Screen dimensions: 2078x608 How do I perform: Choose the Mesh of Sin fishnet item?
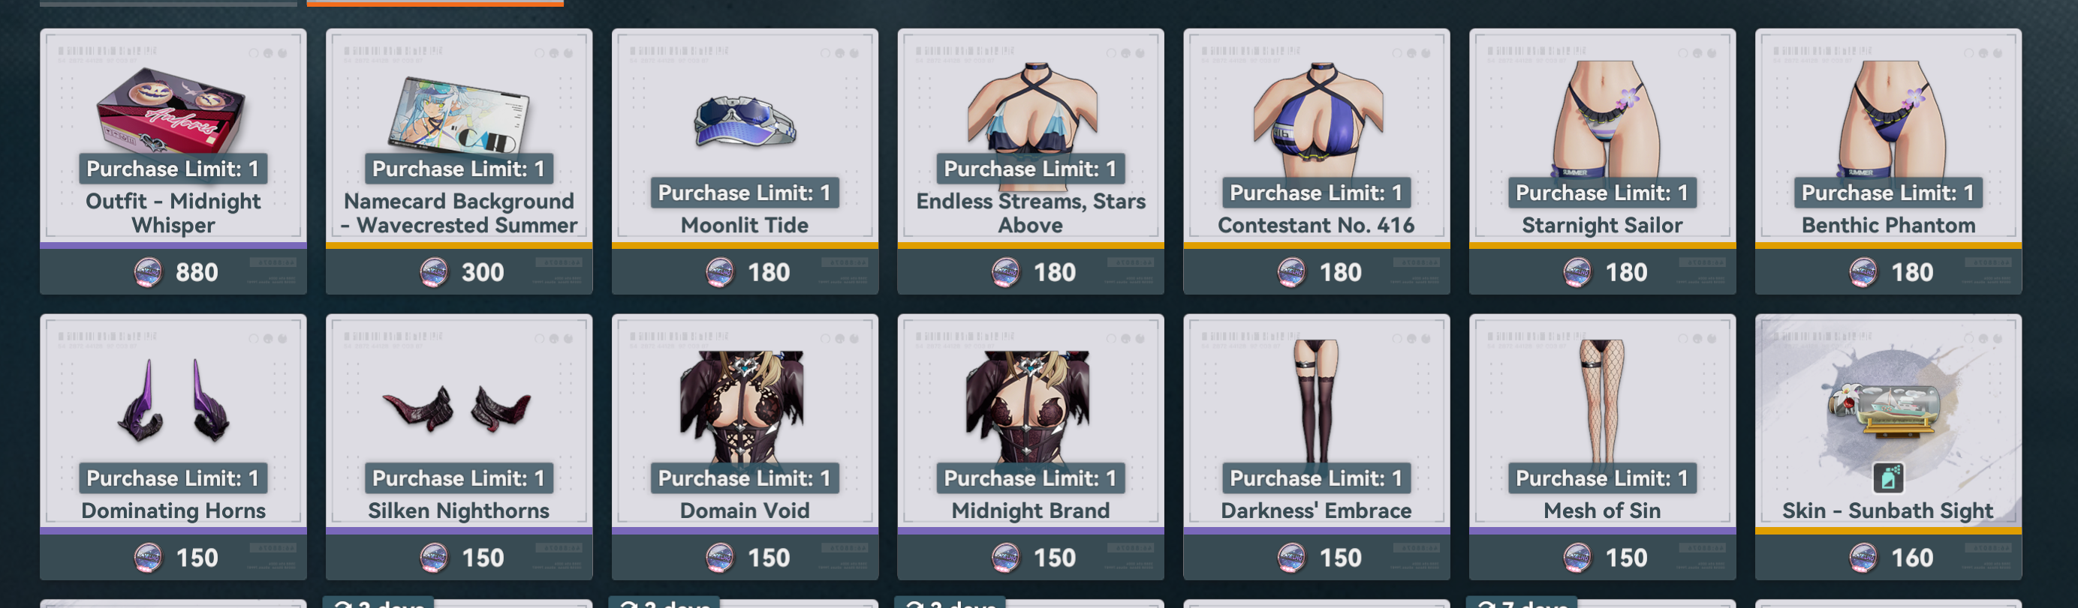click(1601, 447)
